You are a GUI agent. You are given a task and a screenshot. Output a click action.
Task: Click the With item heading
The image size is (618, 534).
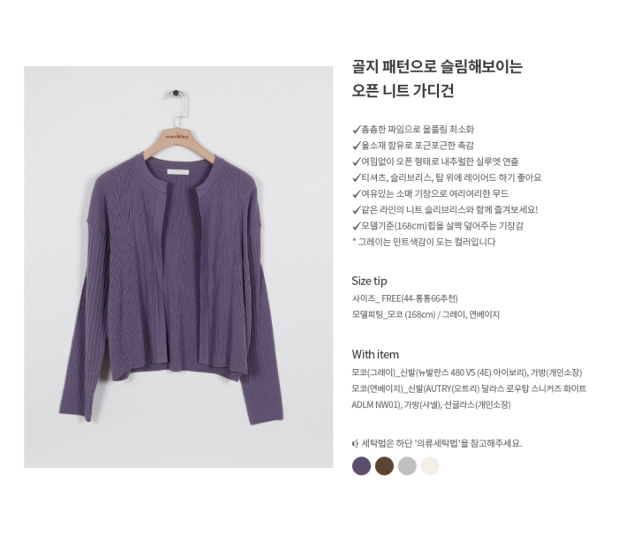(x=375, y=354)
